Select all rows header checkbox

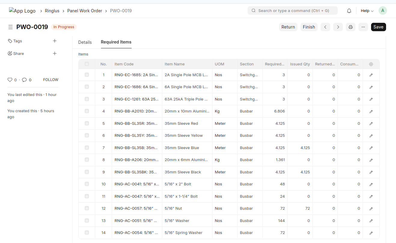click(x=87, y=64)
